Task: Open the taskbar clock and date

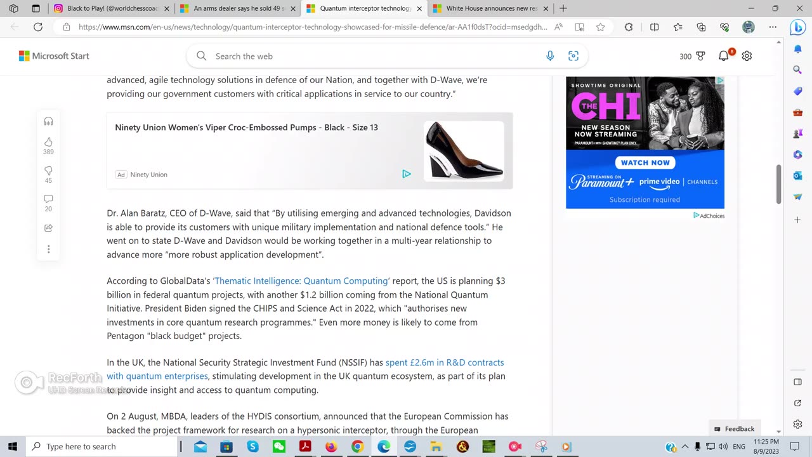Action: pyautogui.click(x=766, y=446)
